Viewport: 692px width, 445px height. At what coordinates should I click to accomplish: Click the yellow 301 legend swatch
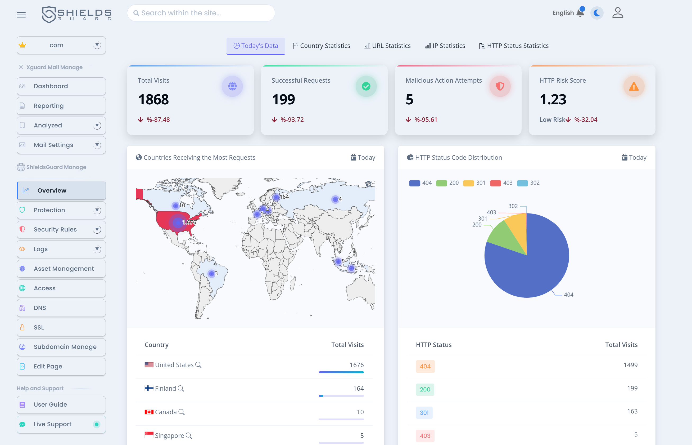click(x=468, y=183)
